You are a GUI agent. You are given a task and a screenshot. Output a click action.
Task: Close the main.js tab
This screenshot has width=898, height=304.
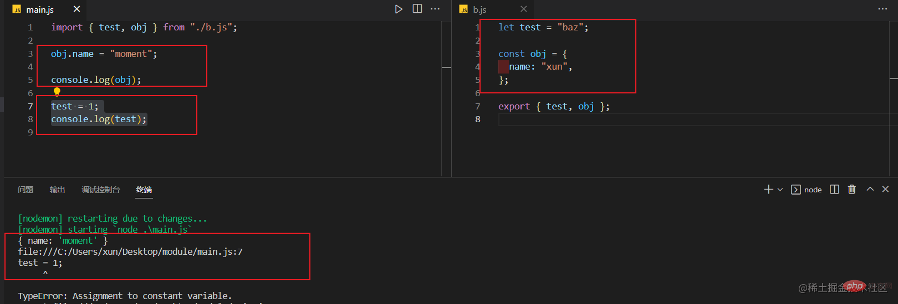(x=76, y=9)
